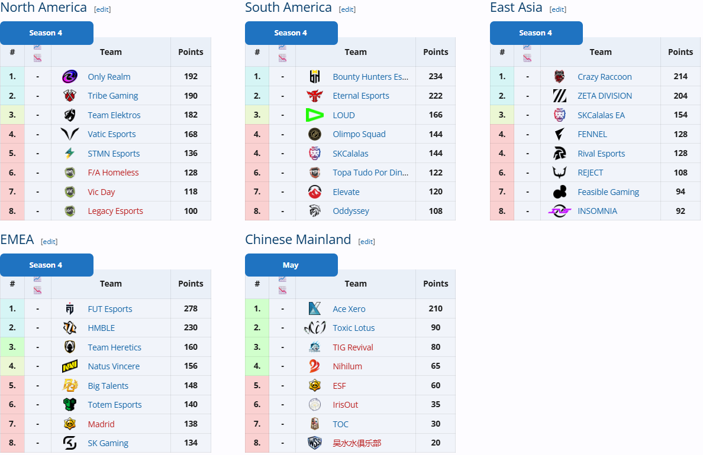Click the SK Gaming logo icon

70,443
